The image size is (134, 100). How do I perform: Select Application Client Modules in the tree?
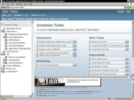click(20, 49)
